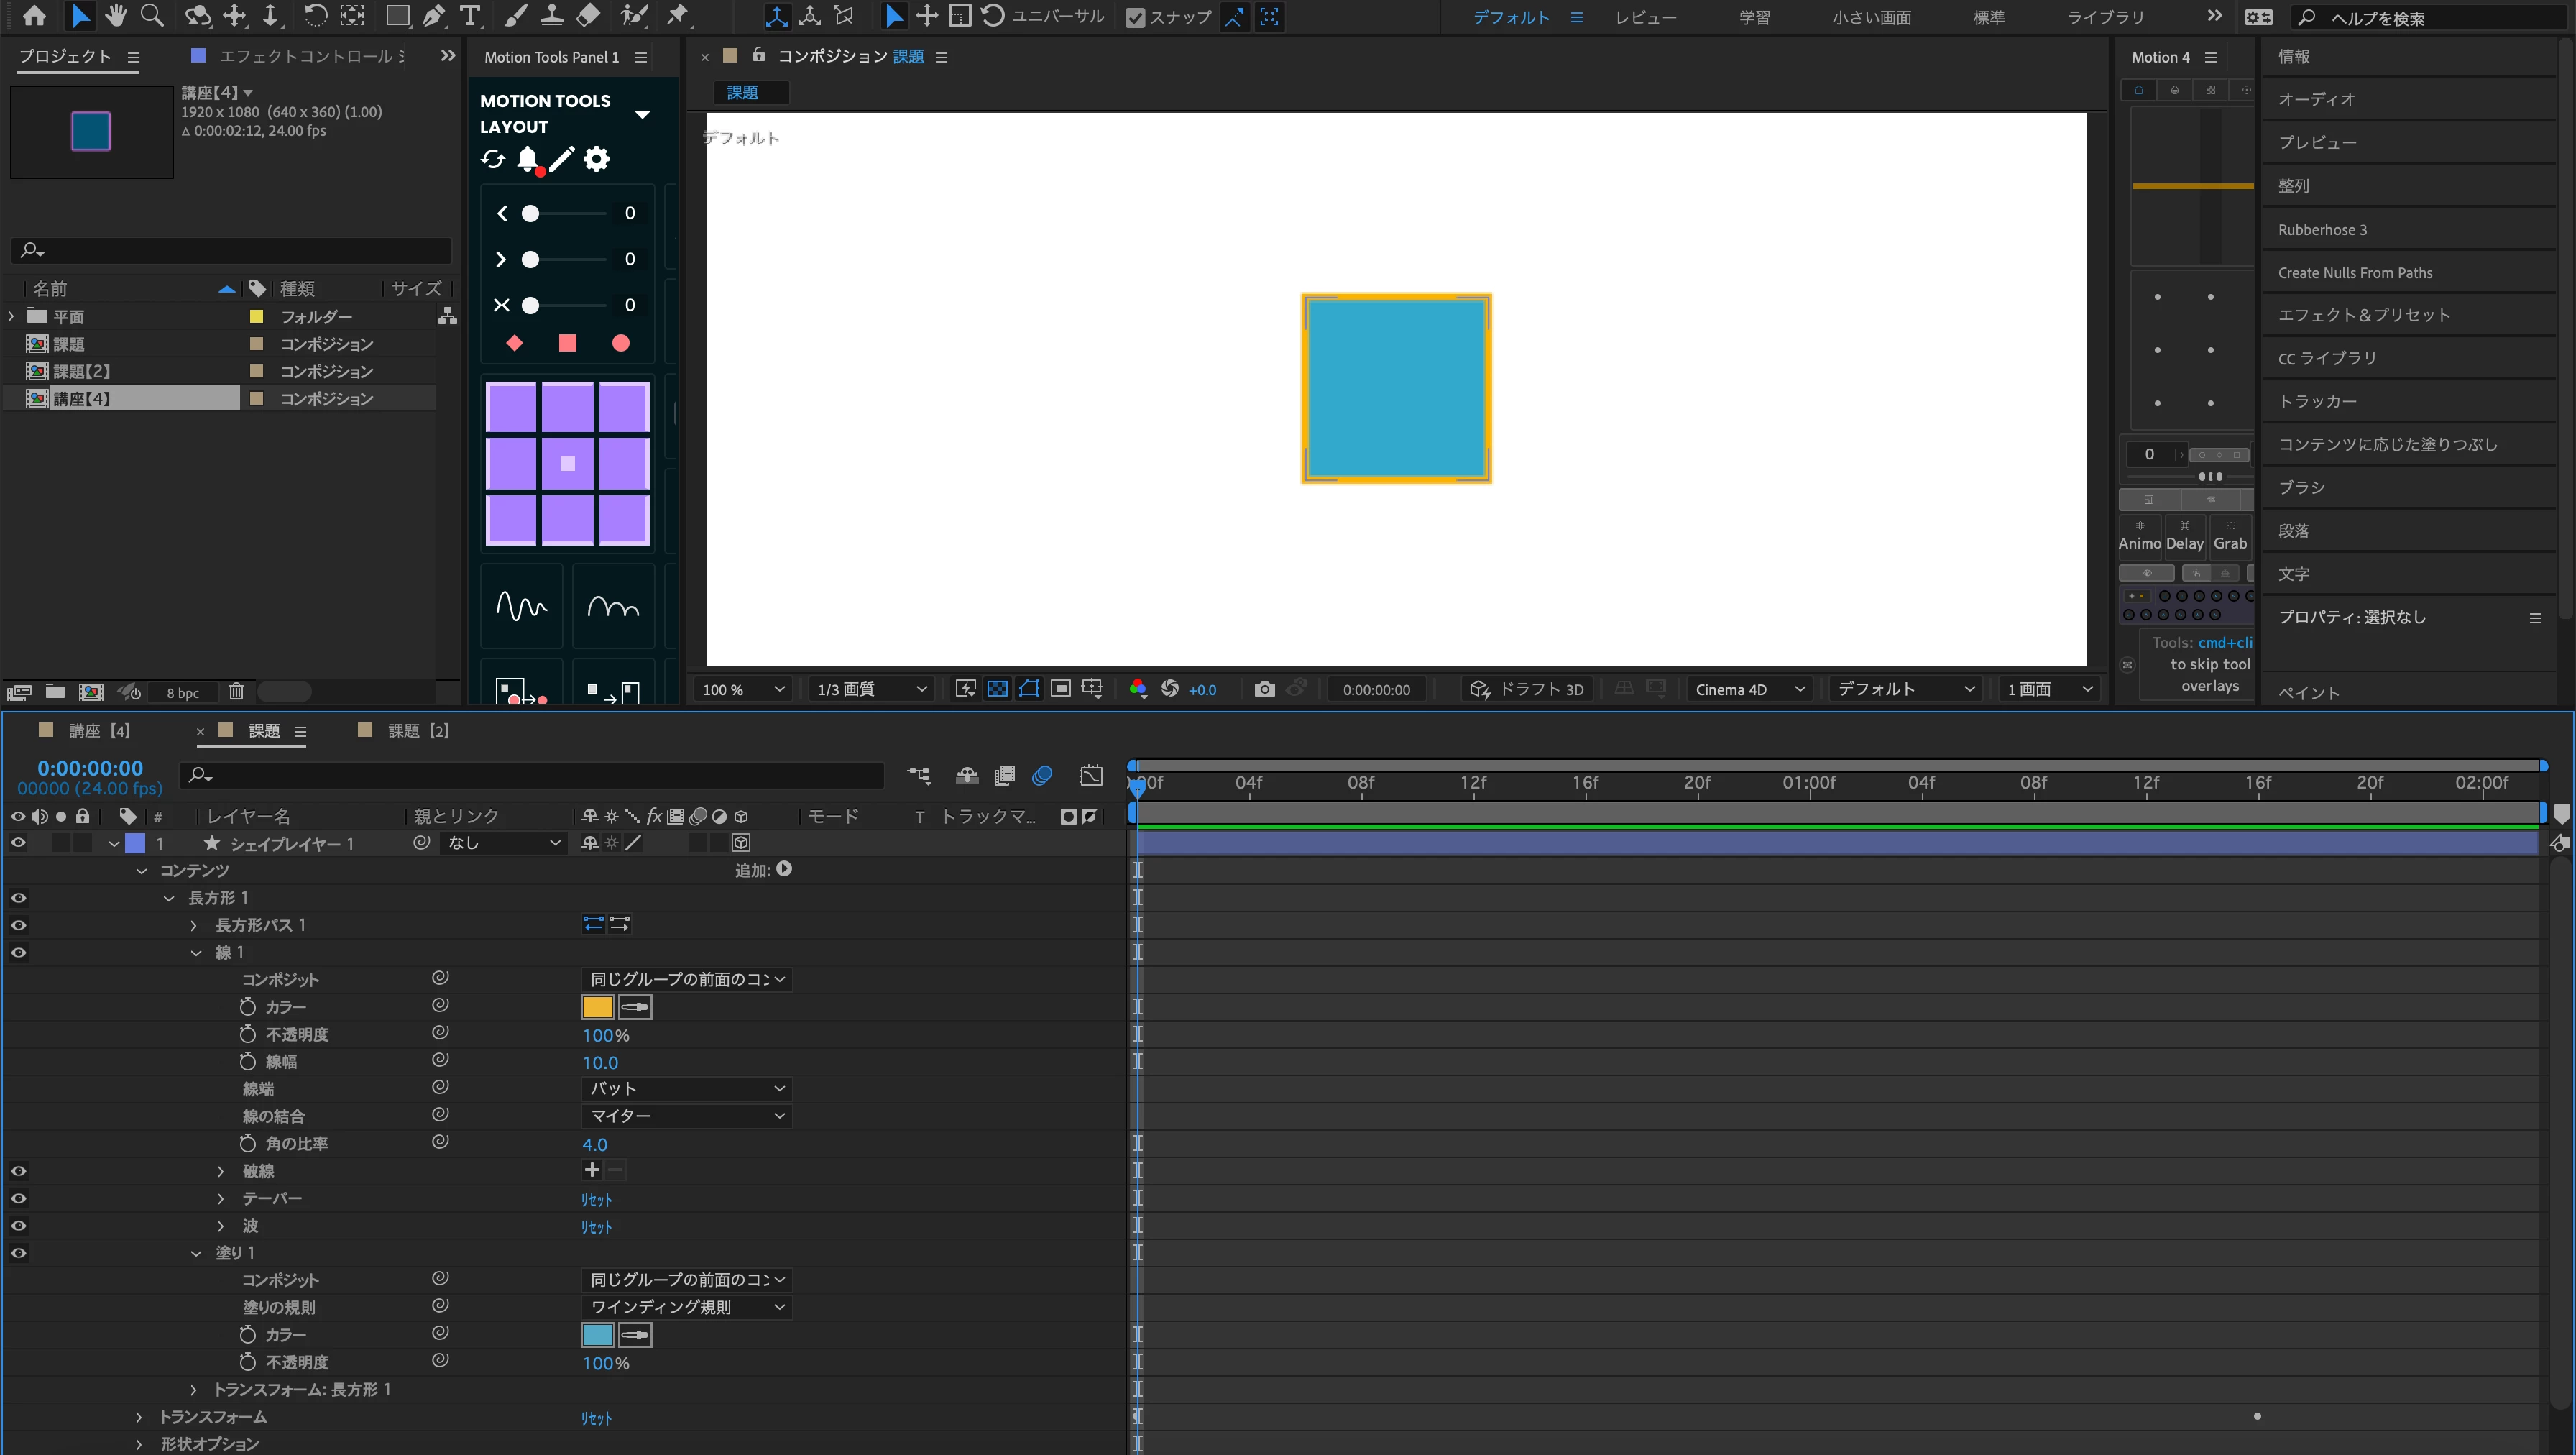Viewport: 2576px width, 1455px height.
Task: Toggle the スナップ checkbox
Action: click(x=1135, y=17)
